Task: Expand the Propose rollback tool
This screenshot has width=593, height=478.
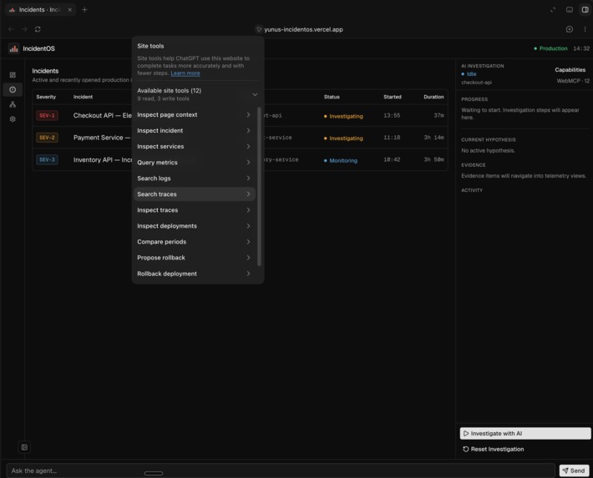Action: (x=195, y=258)
